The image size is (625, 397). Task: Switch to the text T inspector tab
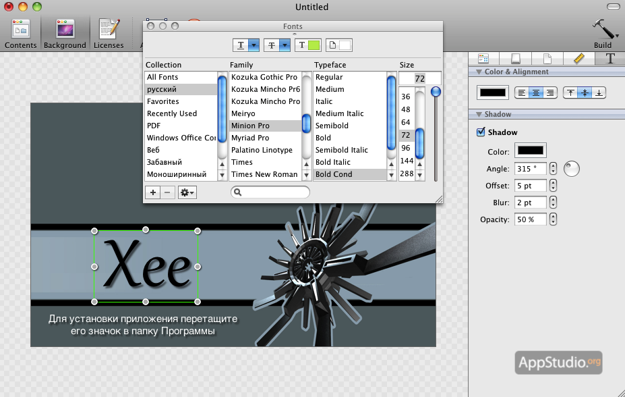pos(610,59)
